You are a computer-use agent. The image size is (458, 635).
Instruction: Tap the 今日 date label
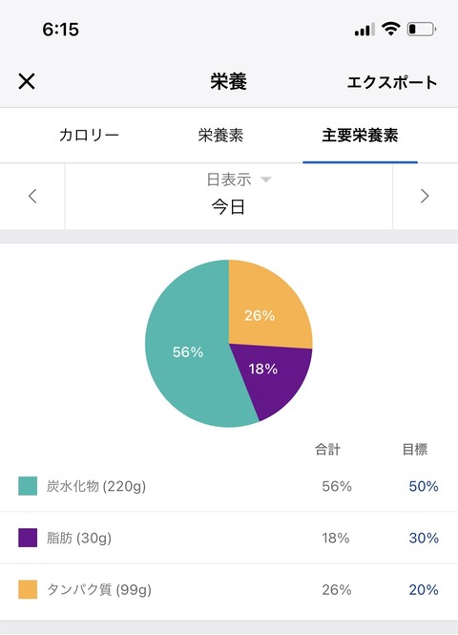click(x=229, y=207)
